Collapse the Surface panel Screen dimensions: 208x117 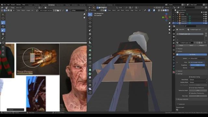(179, 51)
